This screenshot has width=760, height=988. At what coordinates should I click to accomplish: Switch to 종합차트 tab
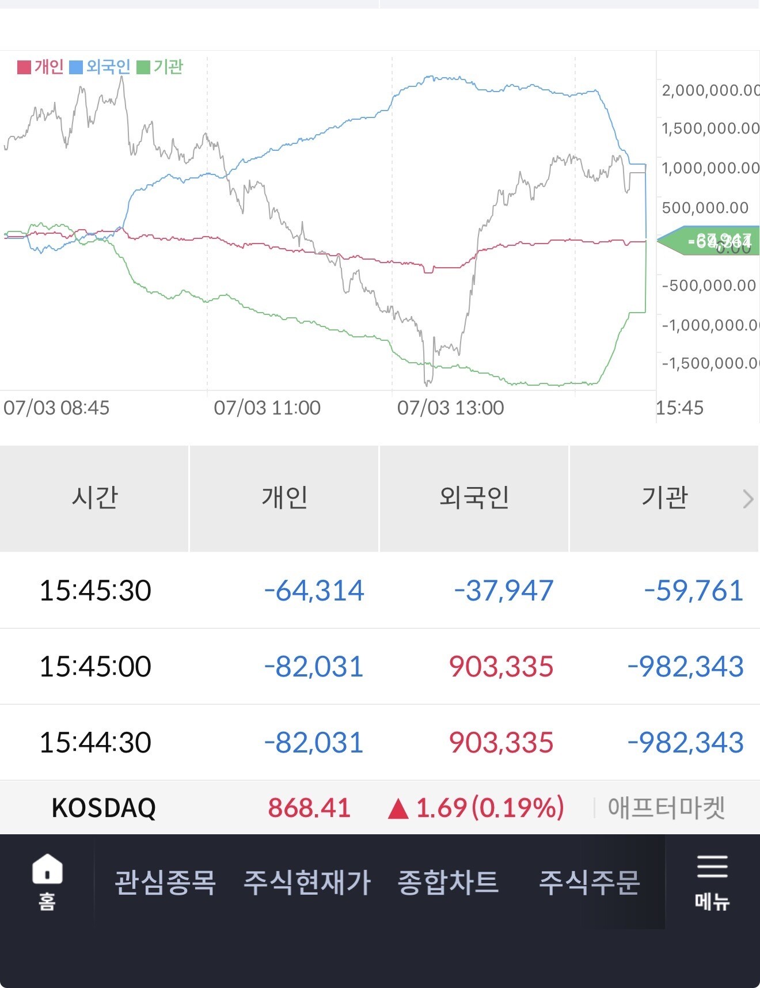pyautogui.click(x=448, y=883)
